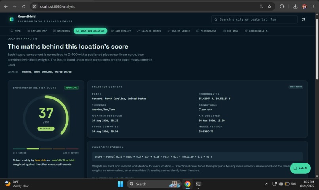
Task: Open the GreenShield AI tab
Action: pos(256,31)
